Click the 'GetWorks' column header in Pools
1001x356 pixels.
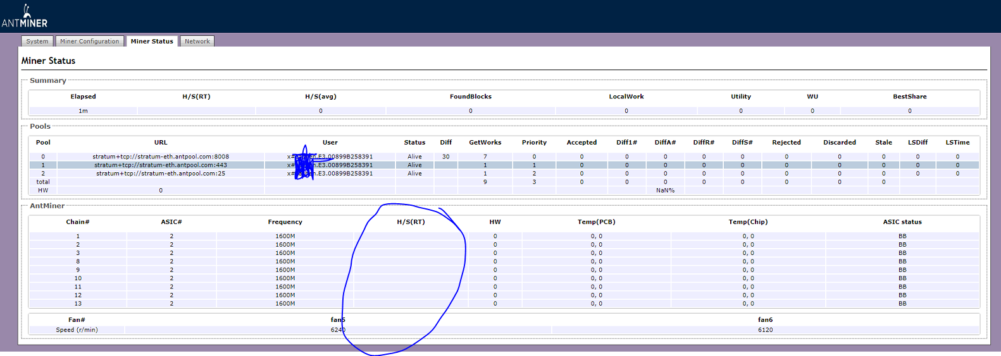click(485, 143)
